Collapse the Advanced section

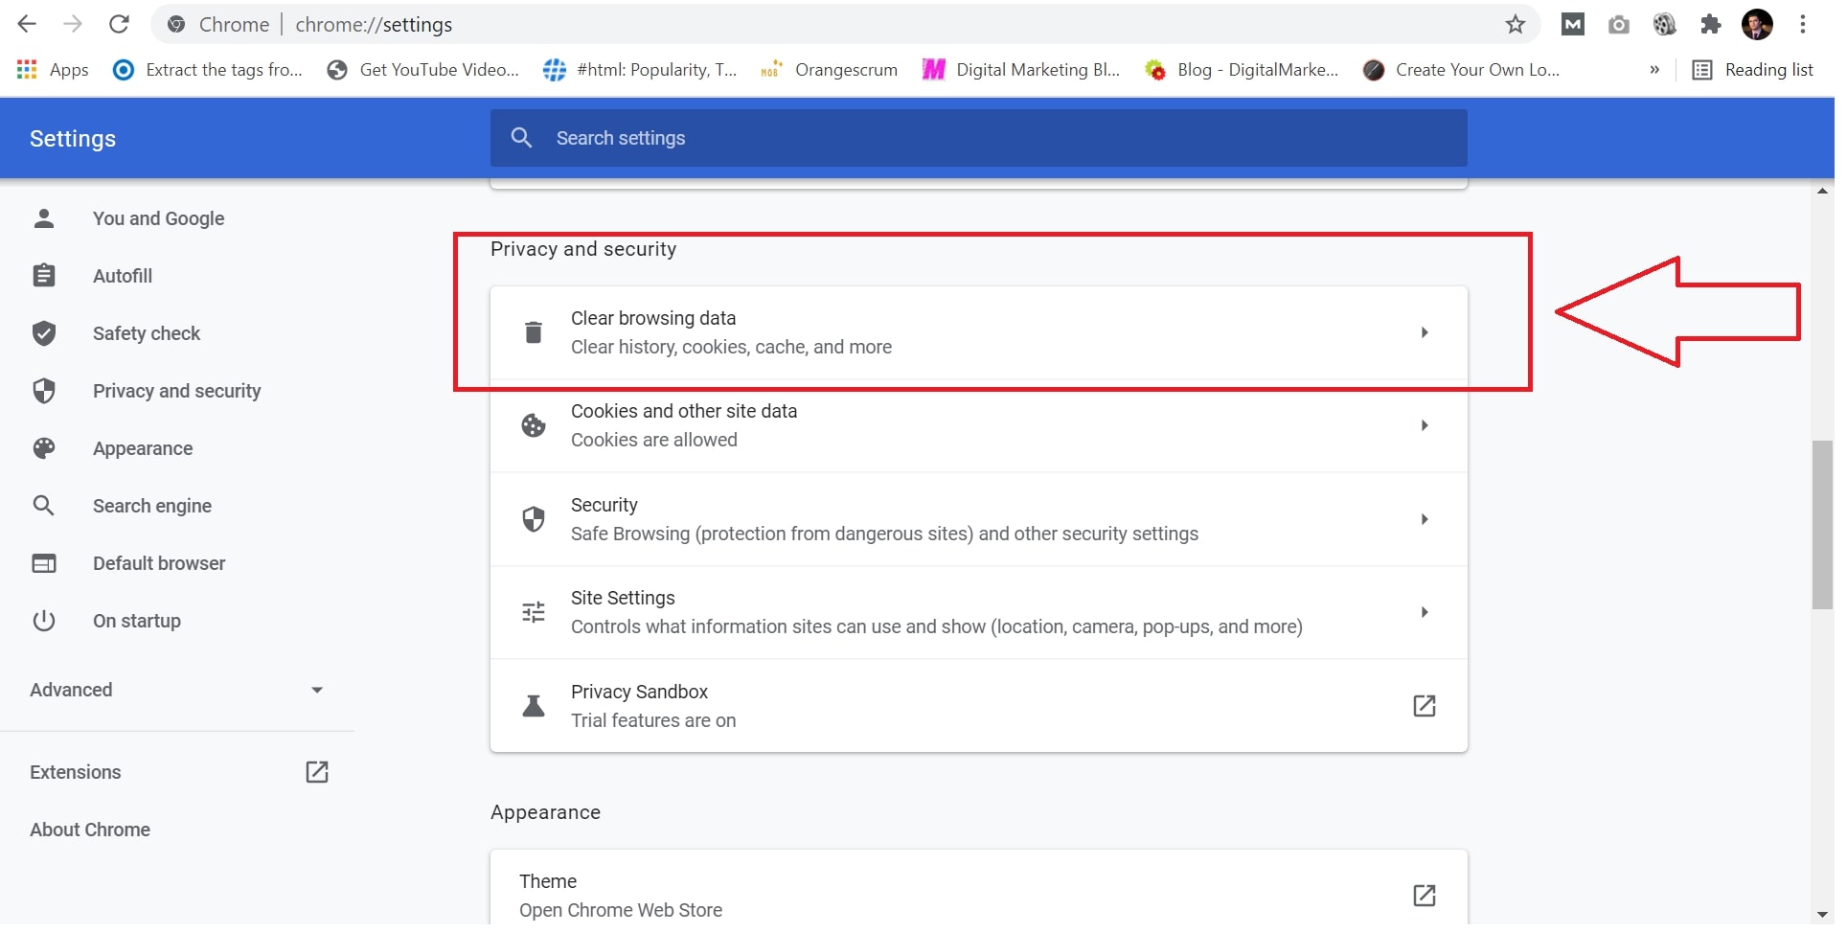[x=316, y=690]
